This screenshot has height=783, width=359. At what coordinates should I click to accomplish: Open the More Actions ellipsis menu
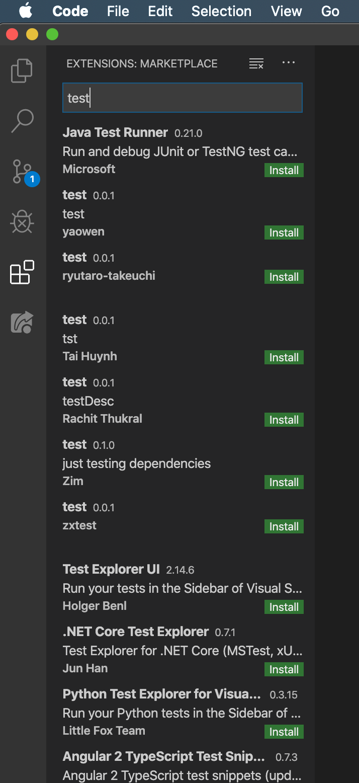click(x=289, y=63)
